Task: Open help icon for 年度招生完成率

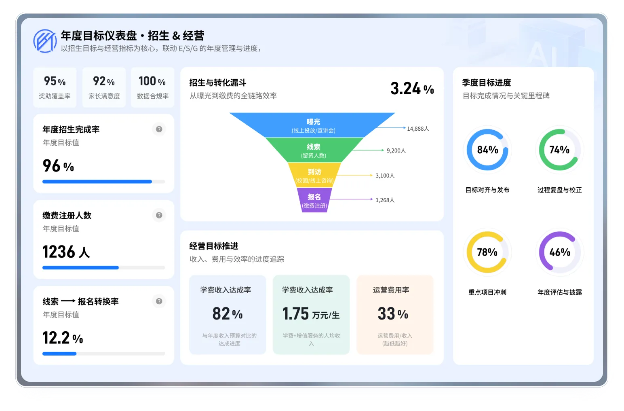Action: click(x=159, y=129)
